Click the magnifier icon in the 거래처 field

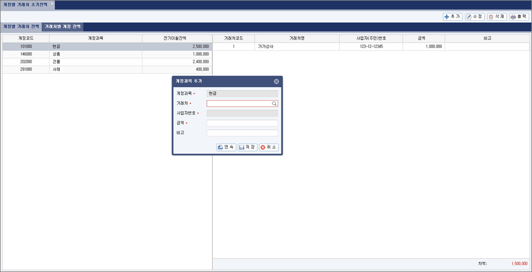click(x=274, y=104)
